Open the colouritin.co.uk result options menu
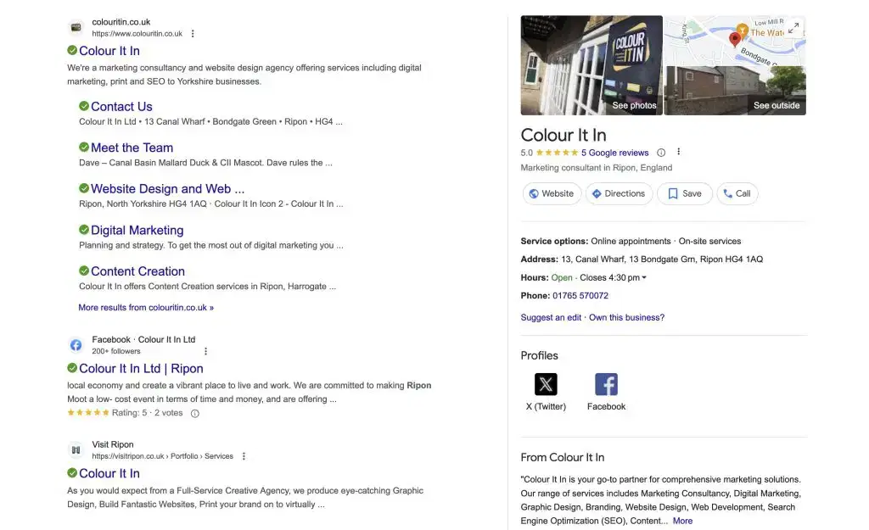This screenshot has height=530, width=869. [193, 34]
